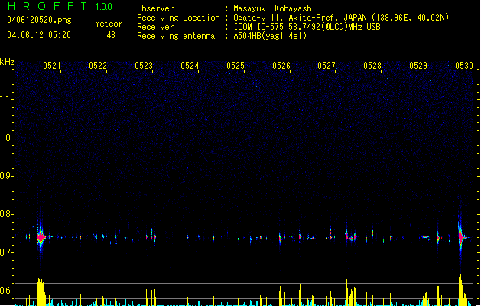481x306 pixels.
Task: Click the 0526 time marker
Action: pos(281,66)
